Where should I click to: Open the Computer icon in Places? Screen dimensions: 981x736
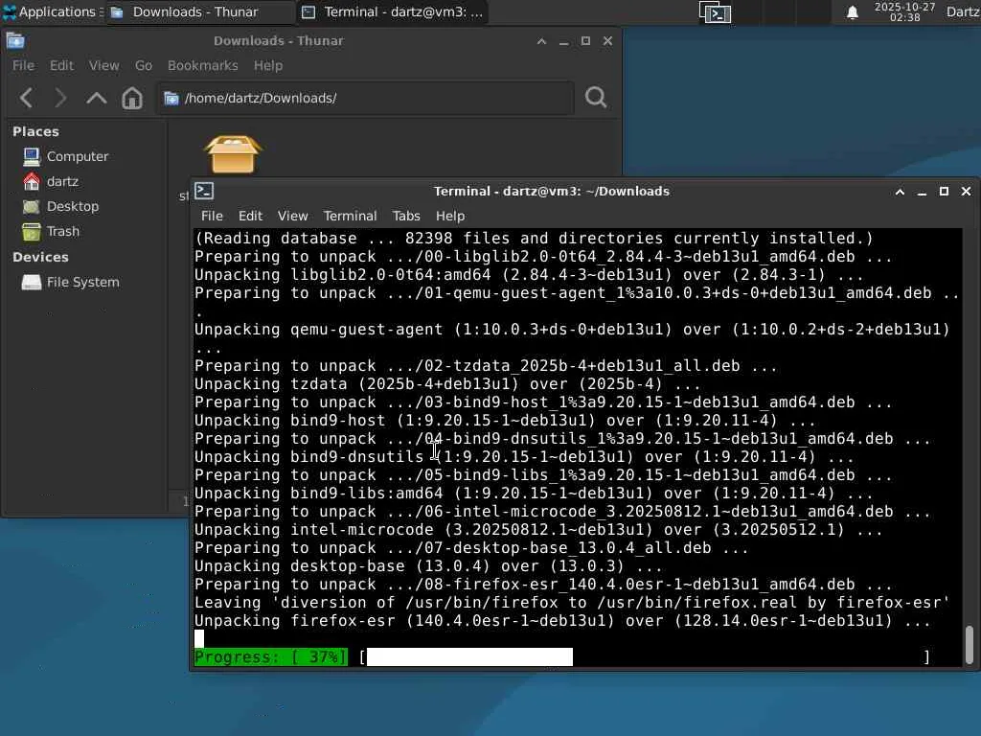coord(32,156)
